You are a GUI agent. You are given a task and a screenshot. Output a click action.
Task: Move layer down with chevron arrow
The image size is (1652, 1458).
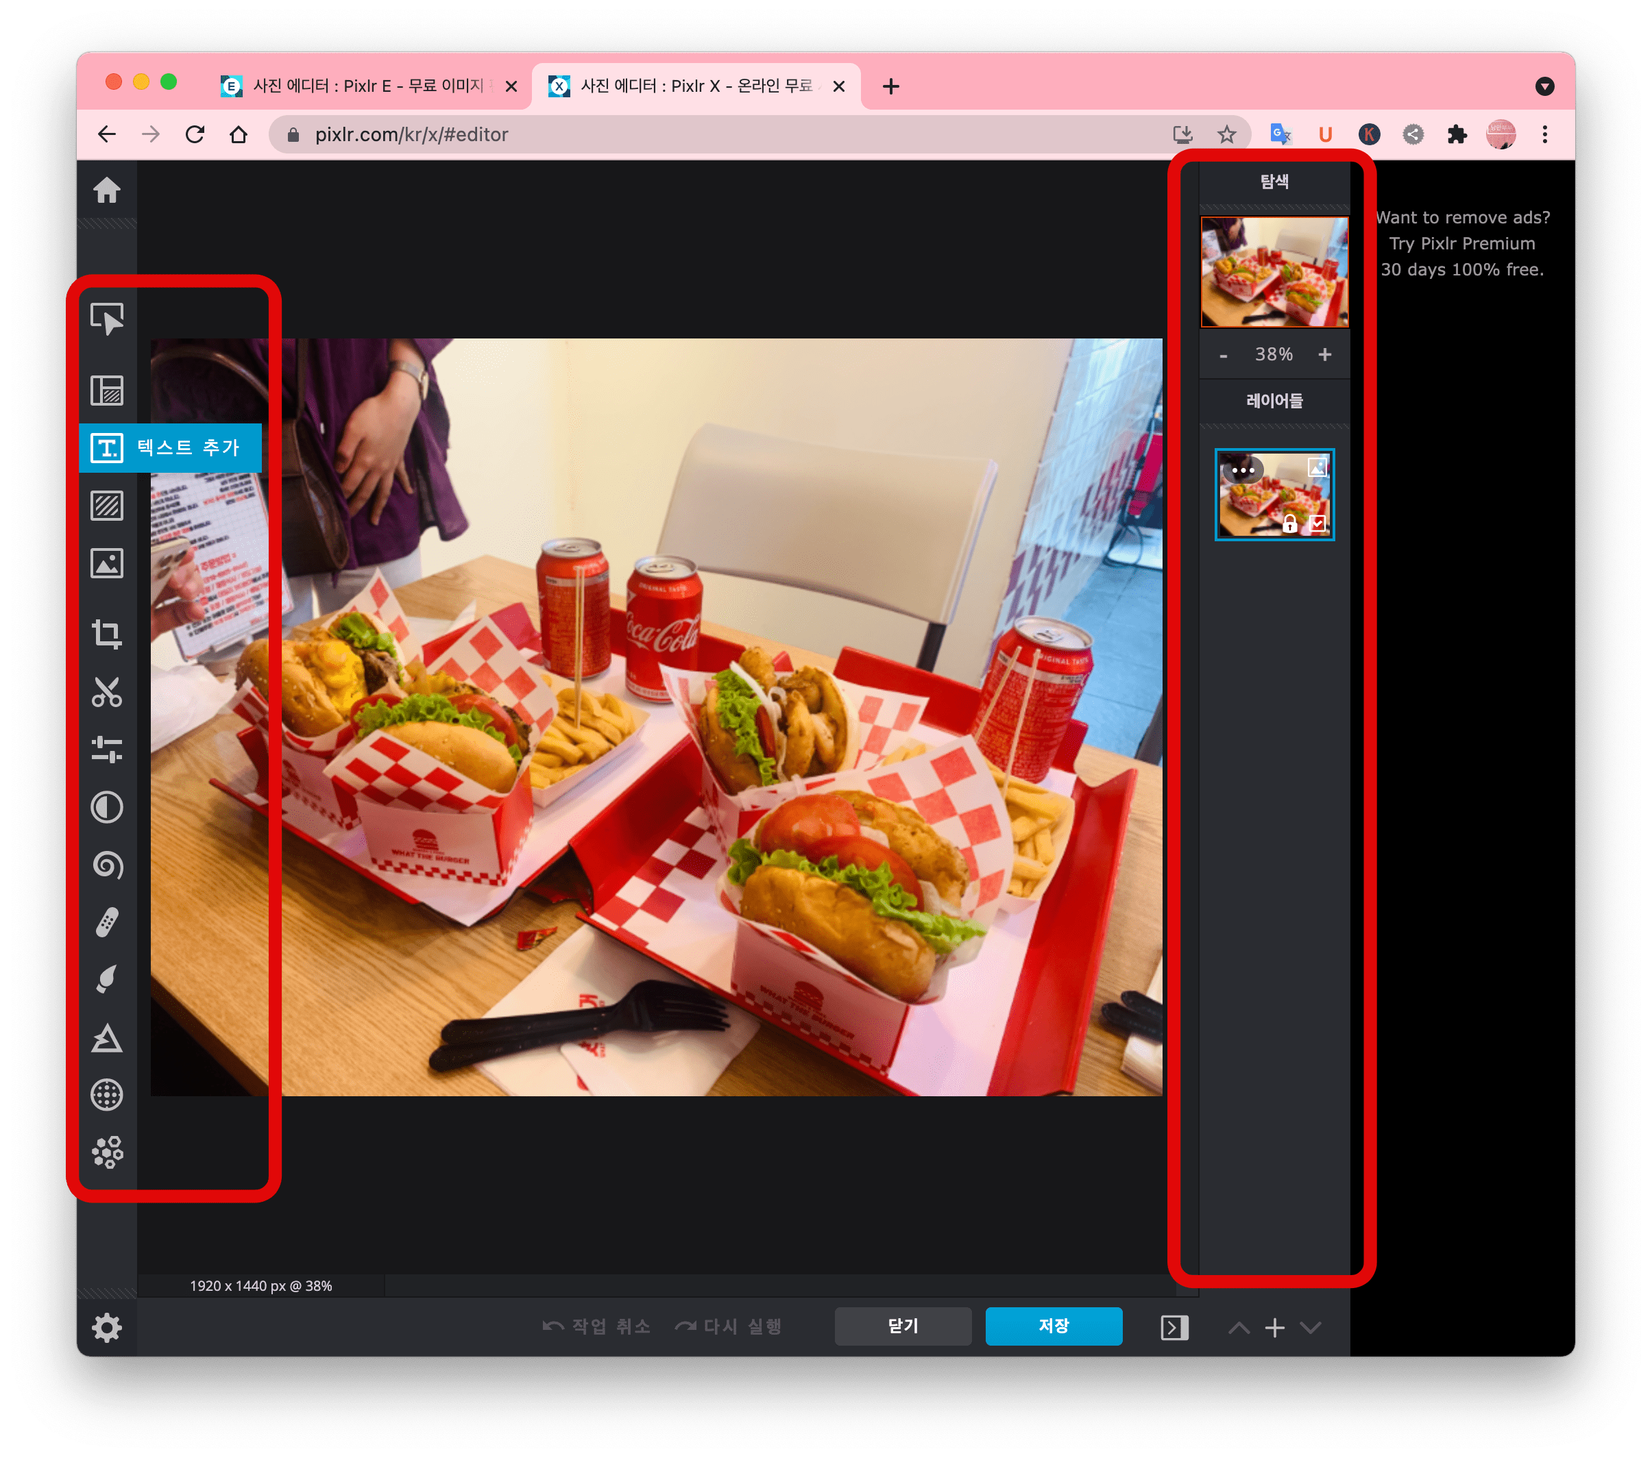click(x=1310, y=1327)
